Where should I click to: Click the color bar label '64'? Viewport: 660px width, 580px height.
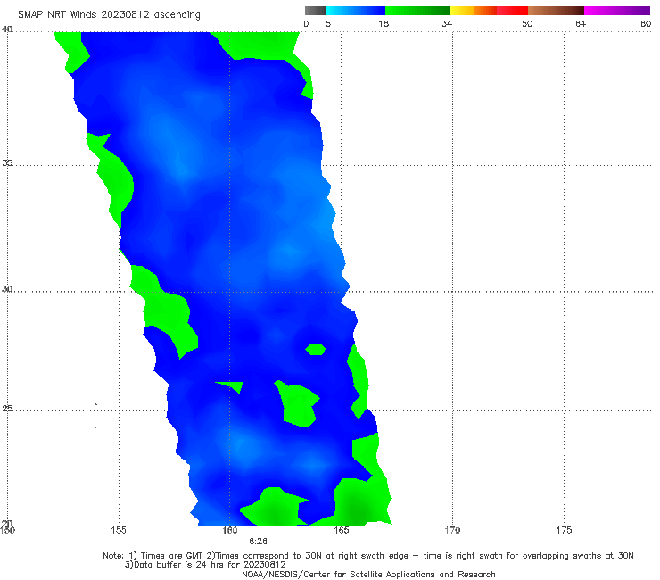click(x=581, y=23)
